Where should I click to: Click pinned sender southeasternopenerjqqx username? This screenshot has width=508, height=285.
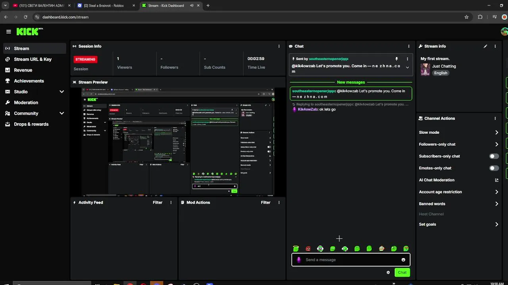click(x=329, y=59)
